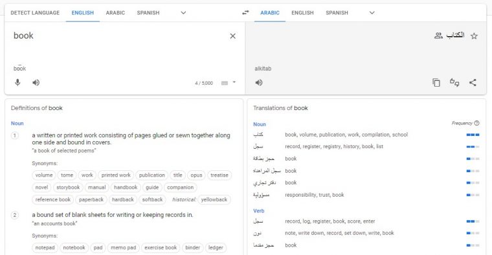Click synonym chip 'softback'
Image resolution: width=492 pixels, height=255 pixels.
[x=153, y=199]
